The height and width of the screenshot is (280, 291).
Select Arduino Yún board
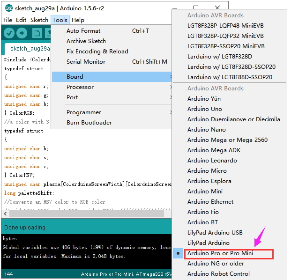pos(230,99)
